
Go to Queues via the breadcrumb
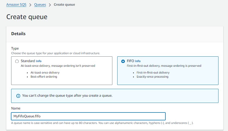pyautogui.click(x=40, y=5)
